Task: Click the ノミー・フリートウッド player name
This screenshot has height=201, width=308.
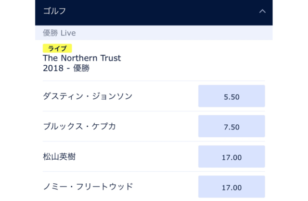Action: pyautogui.click(x=88, y=187)
